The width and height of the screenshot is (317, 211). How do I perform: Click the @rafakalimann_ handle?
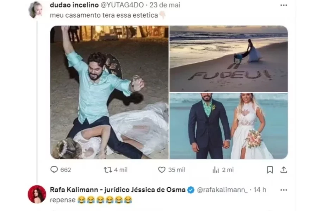click(222, 190)
